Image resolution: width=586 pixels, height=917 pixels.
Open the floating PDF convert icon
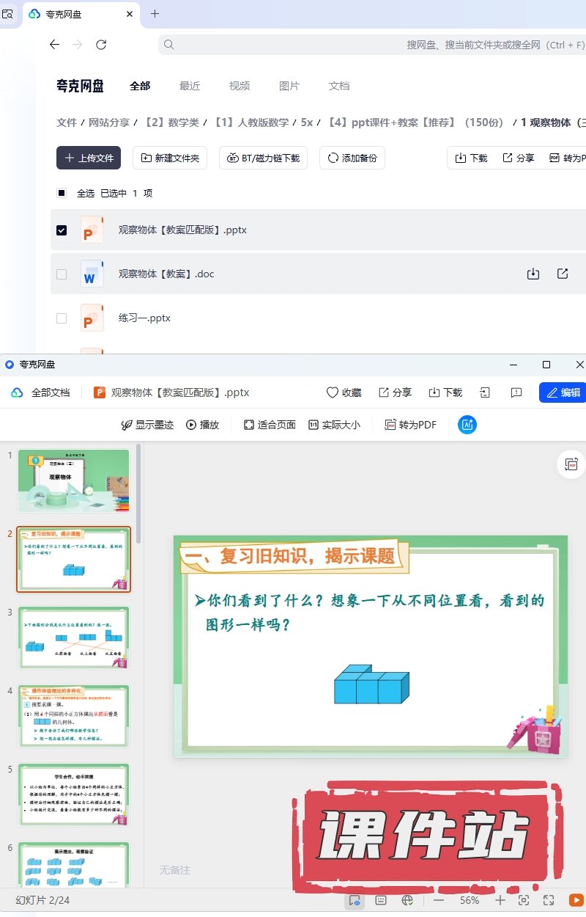pos(571,464)
